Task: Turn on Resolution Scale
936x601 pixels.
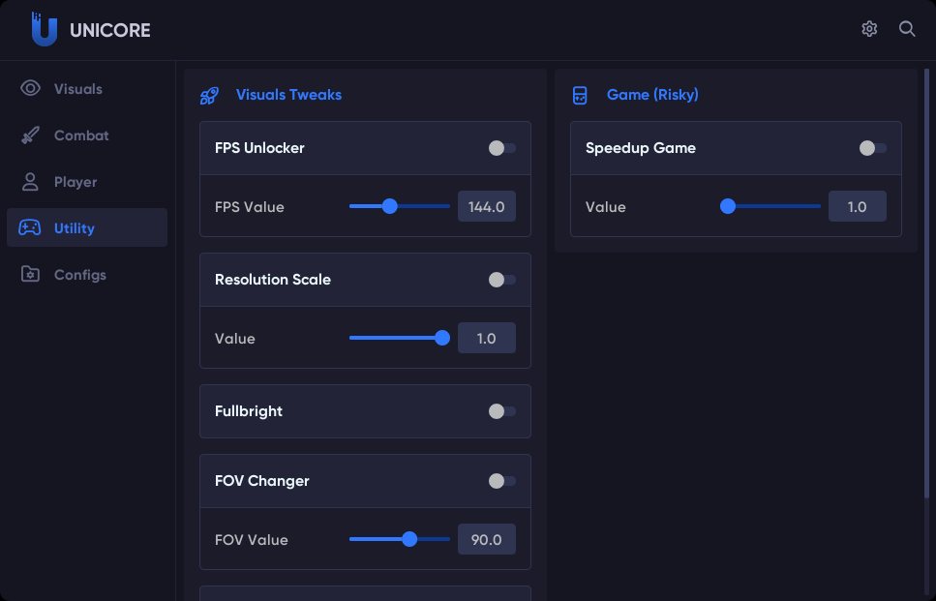Action: click(501, 279)
